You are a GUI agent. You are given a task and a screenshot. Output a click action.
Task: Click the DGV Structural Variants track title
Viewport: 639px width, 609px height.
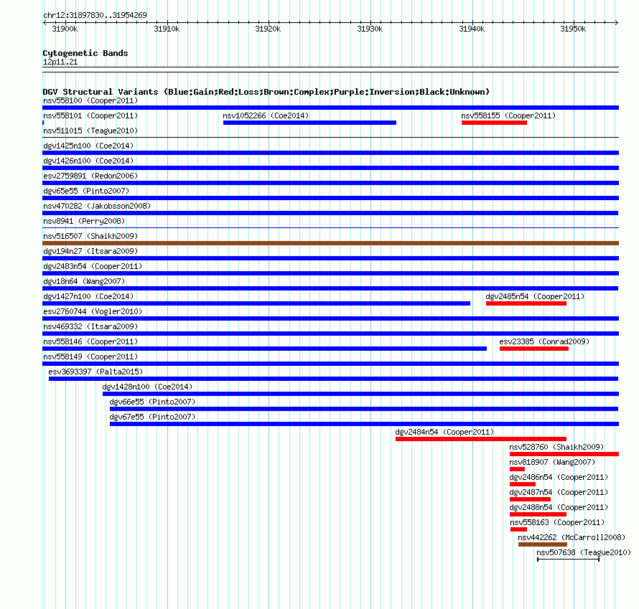pyautogui.click(x=266, y=92)
